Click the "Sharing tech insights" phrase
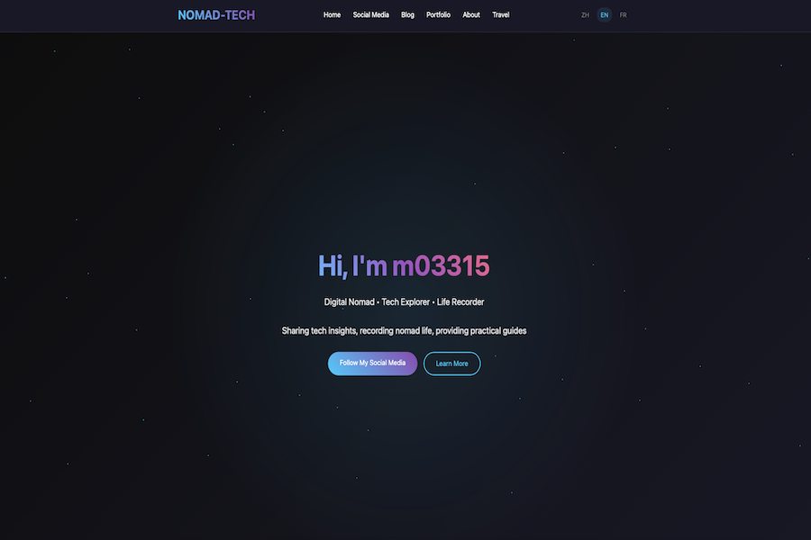Image resolution: width=811 pixels, height=540 pixels. (319, 330)
